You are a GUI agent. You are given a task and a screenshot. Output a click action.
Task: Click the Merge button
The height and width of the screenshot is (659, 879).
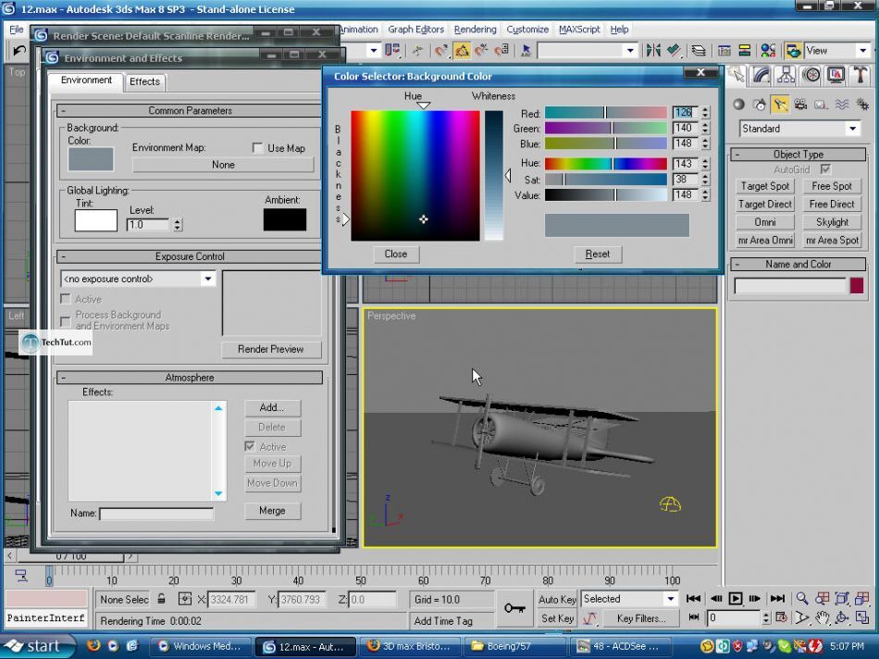[x=272, y=511]
